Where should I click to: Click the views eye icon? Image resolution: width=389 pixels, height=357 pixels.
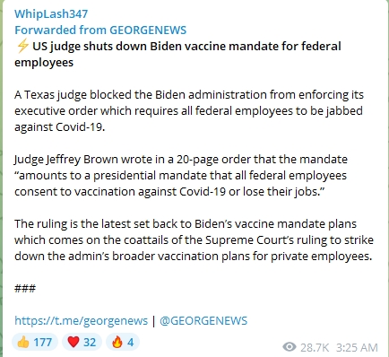point(290,347)
